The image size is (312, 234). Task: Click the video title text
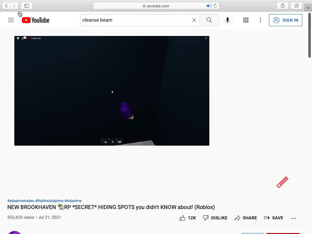[111, 207]
